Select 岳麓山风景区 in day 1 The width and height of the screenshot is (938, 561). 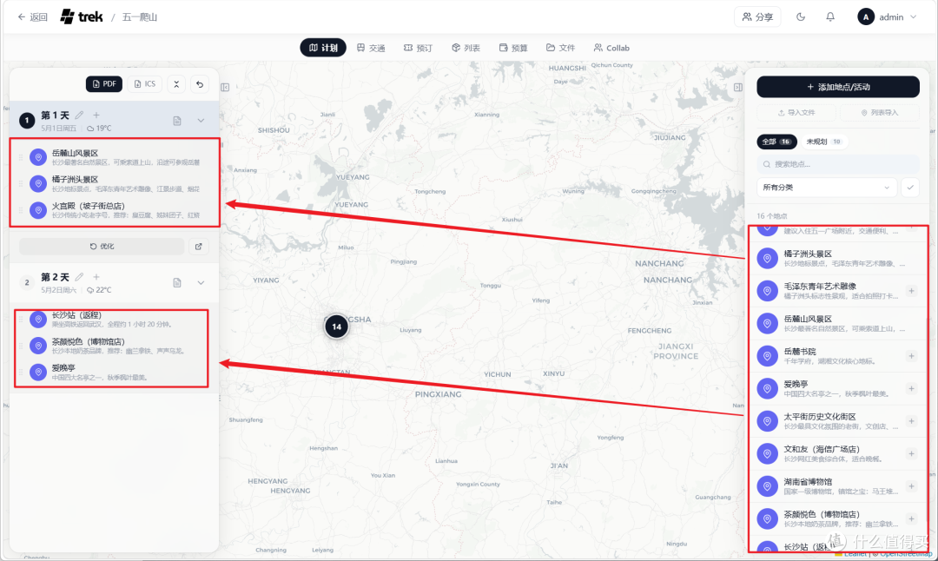pyautogui.click(x=115, y=157)
